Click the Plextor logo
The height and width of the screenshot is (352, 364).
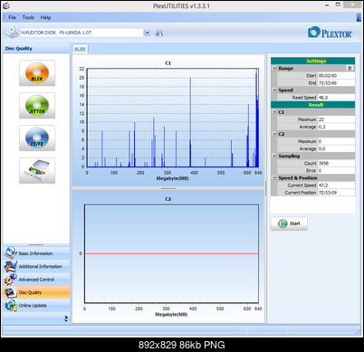coord(330,33)
